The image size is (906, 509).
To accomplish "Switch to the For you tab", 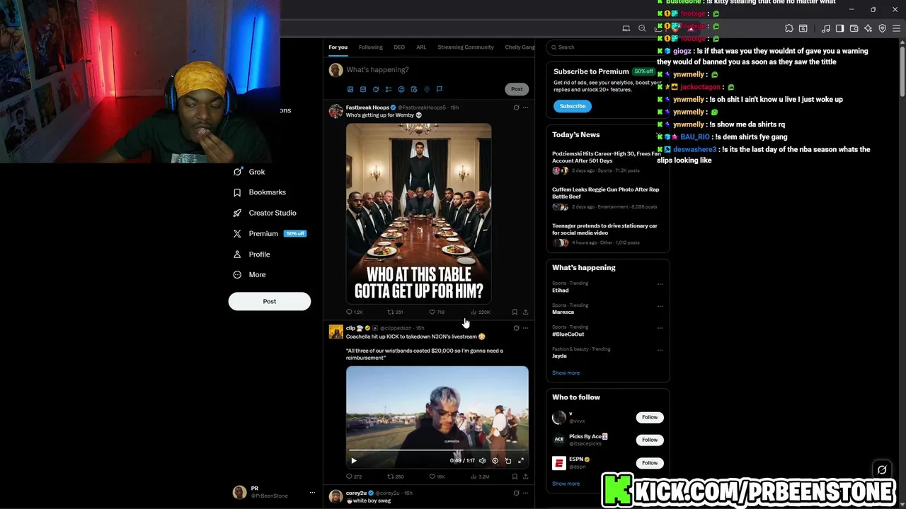I will tap(338, 47).
